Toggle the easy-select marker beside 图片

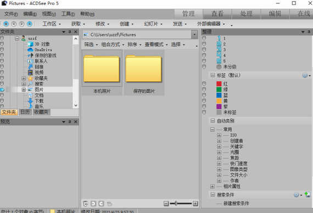[2, 89]
